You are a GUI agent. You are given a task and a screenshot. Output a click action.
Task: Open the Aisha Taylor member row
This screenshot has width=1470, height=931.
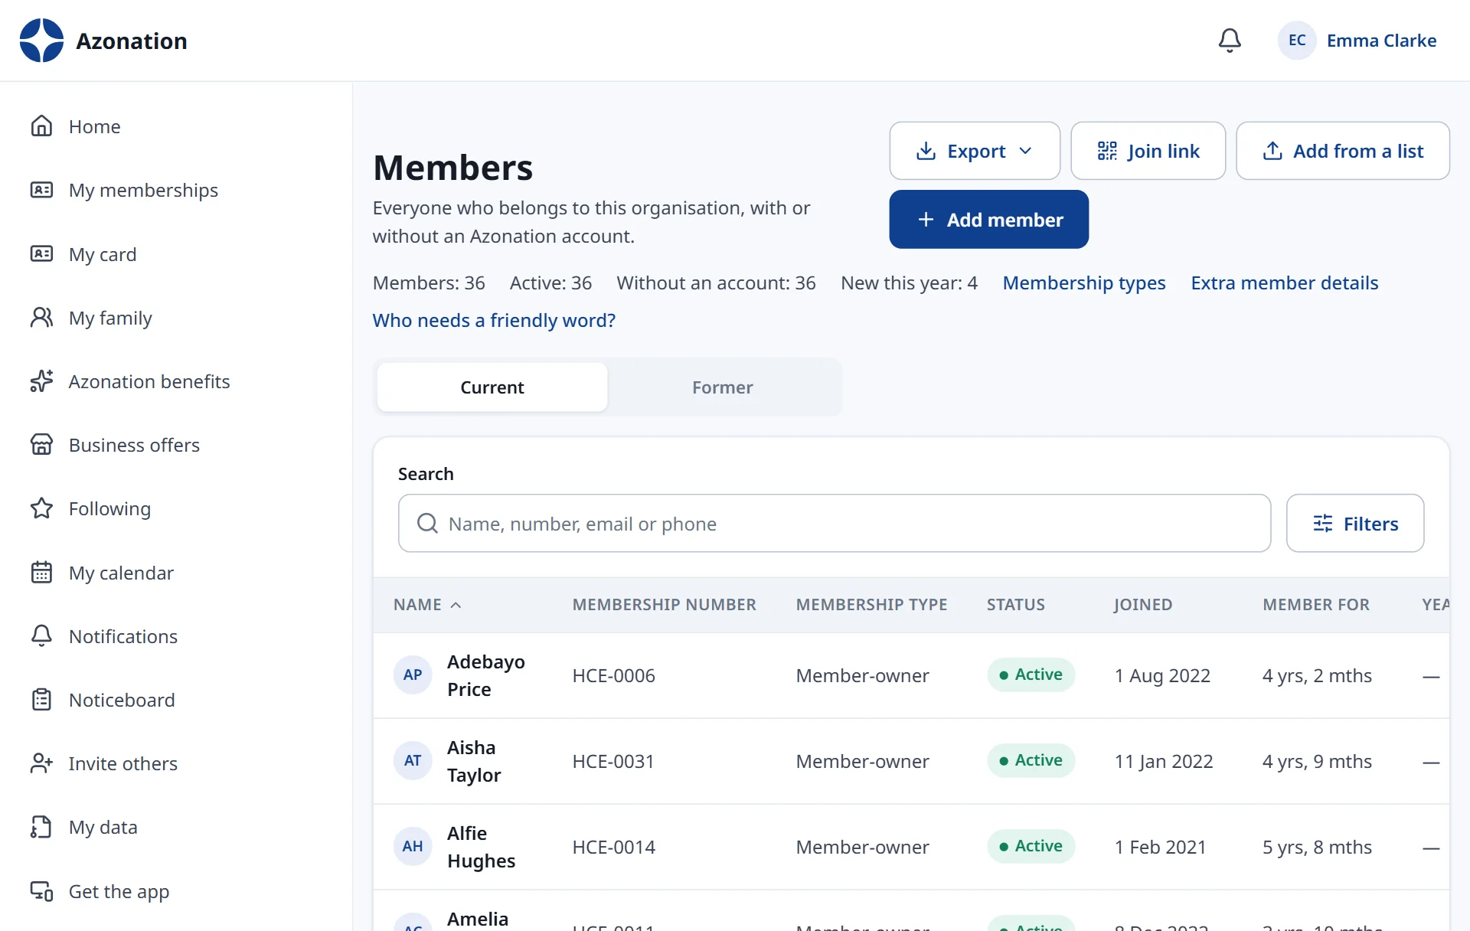coord(911,761)
